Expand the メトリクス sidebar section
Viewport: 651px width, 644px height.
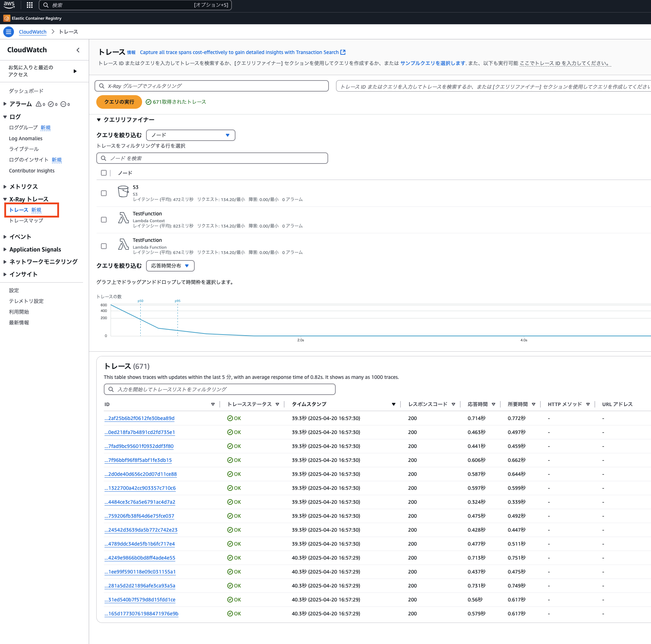tap(5, 187)
